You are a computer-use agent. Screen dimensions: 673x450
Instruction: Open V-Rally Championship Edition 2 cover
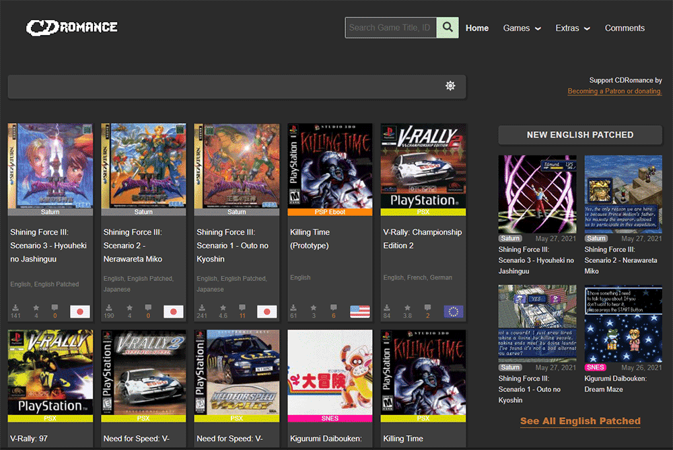pyautogui.click(x=423, y=165)
